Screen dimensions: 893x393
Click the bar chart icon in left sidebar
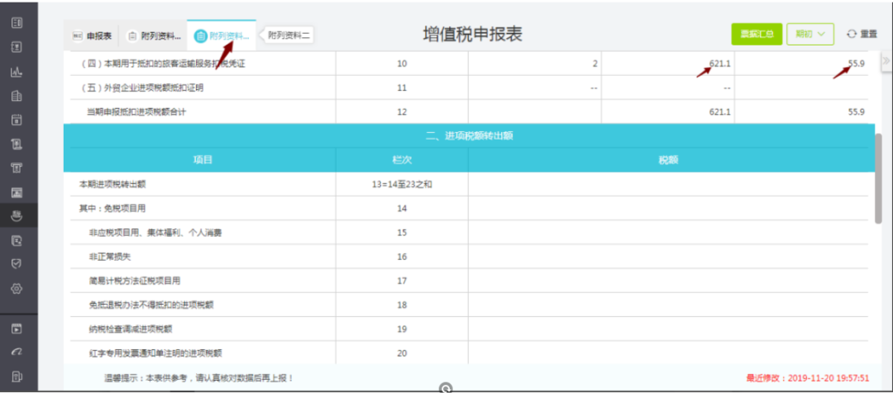tap(17, 72)
